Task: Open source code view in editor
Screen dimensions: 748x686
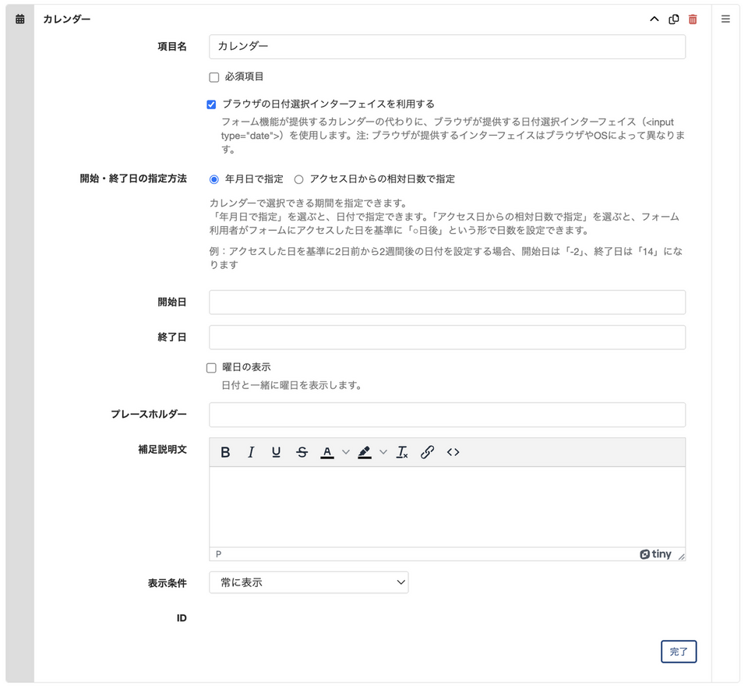Action: pyautogui.click(x=453, y=452)
